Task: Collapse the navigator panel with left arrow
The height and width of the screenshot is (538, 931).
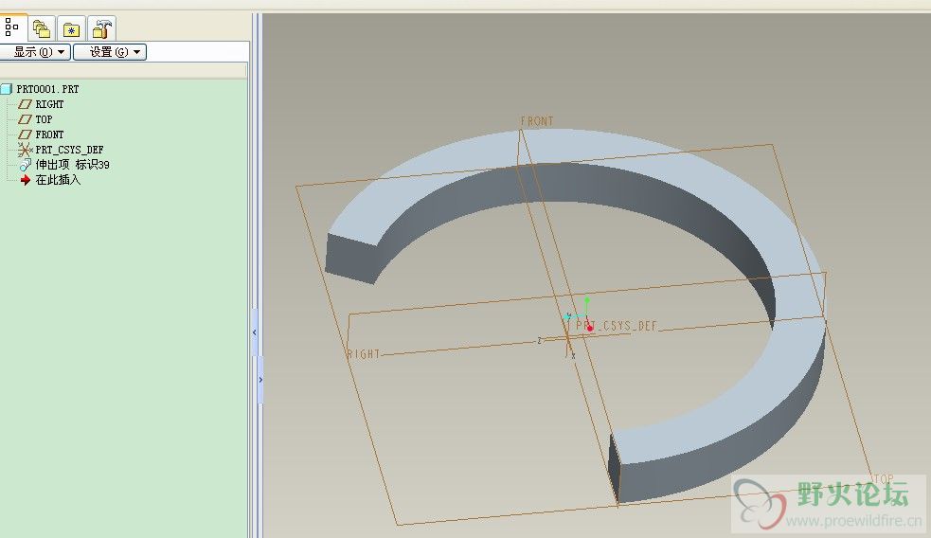Action: (x=255, y=332)
